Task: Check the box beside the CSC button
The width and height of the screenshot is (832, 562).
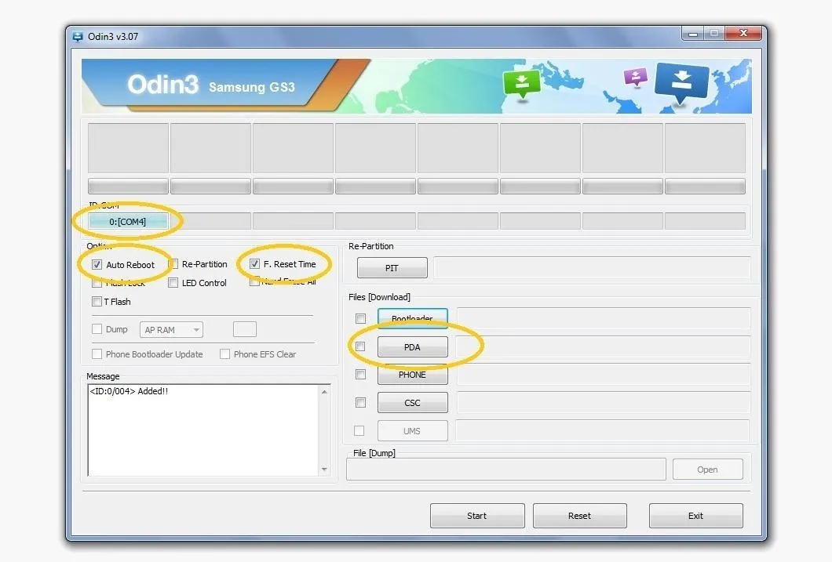Action: [360, 403]
